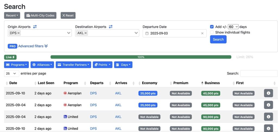
Task: Open the Transfer Partners filter menu
Action: (x=73, y=65)
